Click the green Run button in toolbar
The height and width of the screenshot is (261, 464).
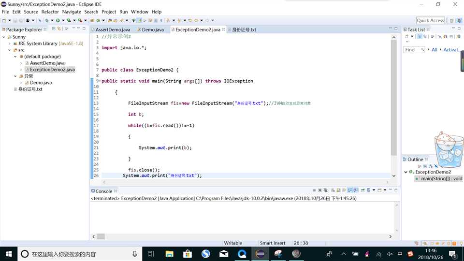pyautogui.click(x=58, y=20)
